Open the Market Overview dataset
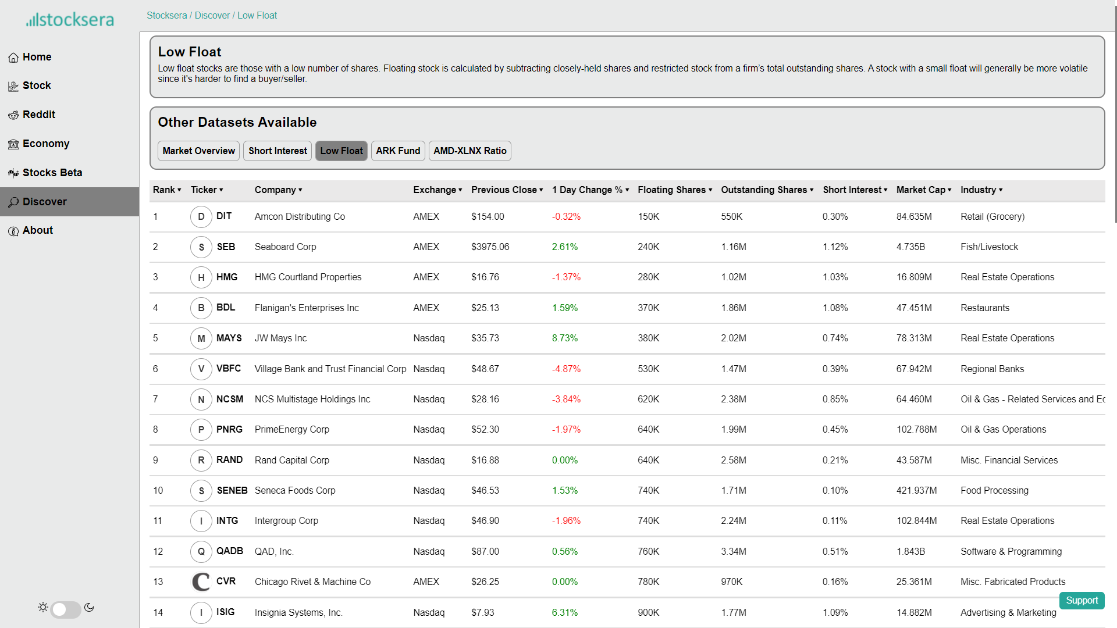The height and width of the screenshot is (628, 1117). 198,151
